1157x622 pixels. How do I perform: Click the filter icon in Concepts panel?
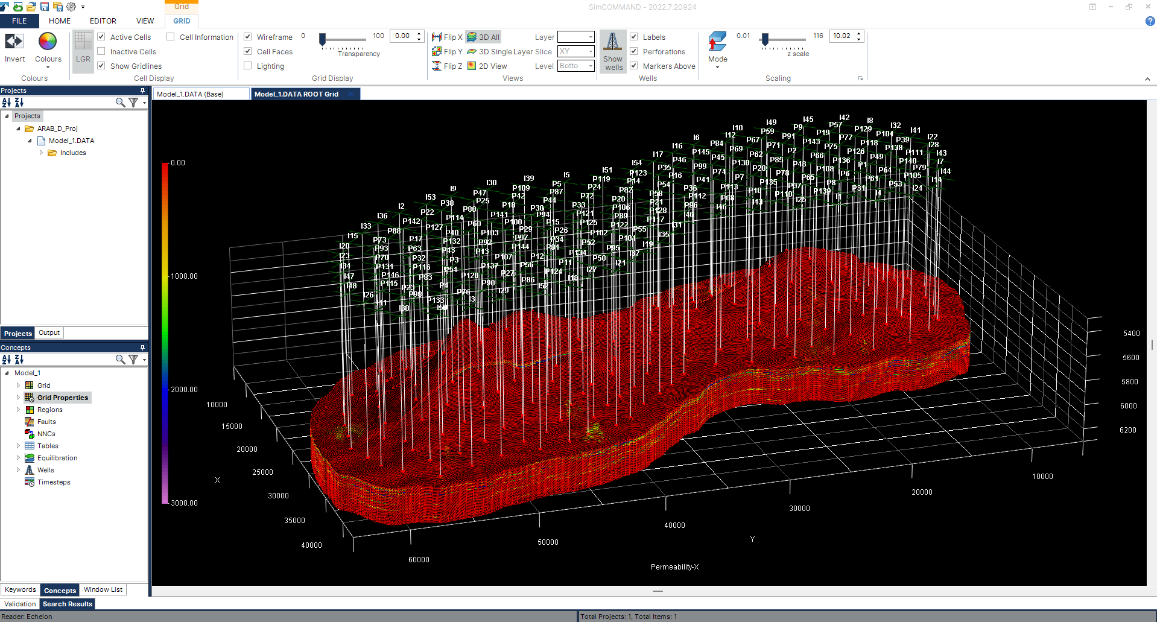[133, 360]
